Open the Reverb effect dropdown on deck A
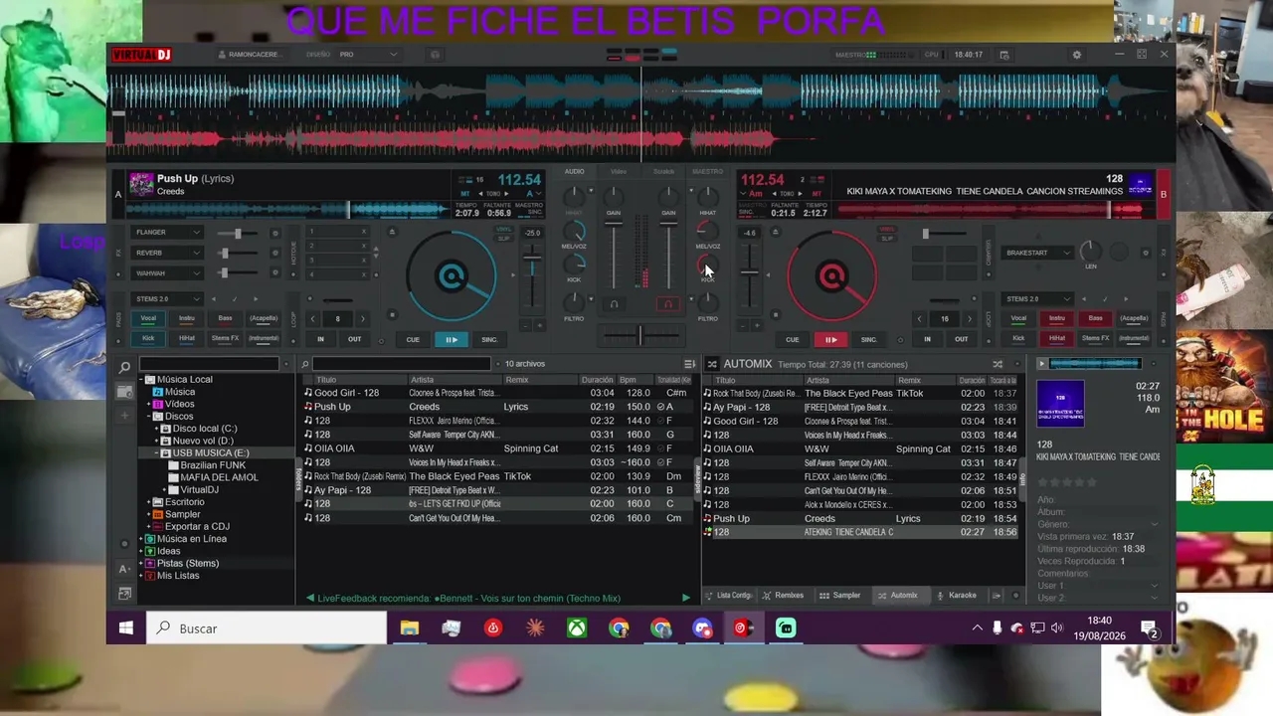The width and height of the screenshot is (1273, 716). (x=167, y=253)
